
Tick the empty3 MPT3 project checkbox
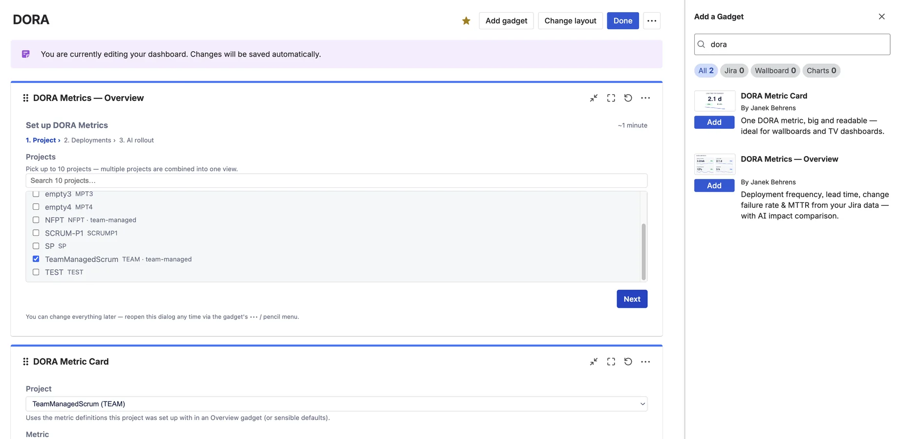pos(36,194)
